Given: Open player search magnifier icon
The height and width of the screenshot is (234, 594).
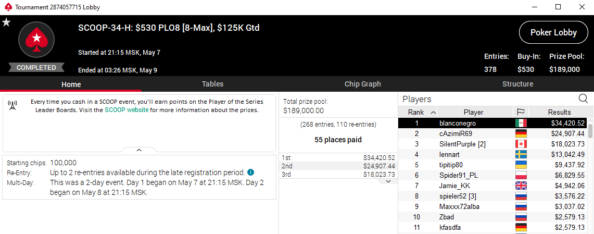Looking at the screenshot, I should click(583, 98).
